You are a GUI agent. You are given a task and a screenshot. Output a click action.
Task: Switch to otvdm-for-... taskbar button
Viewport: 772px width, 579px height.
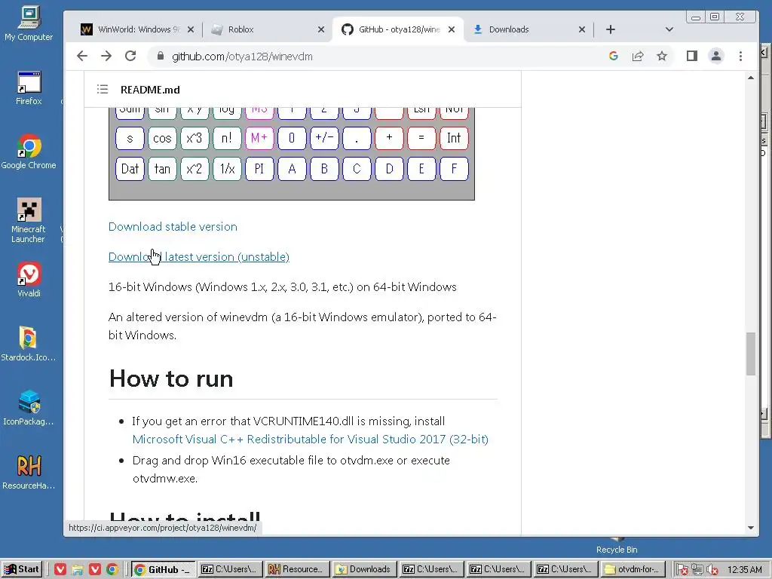coord(633,569)
